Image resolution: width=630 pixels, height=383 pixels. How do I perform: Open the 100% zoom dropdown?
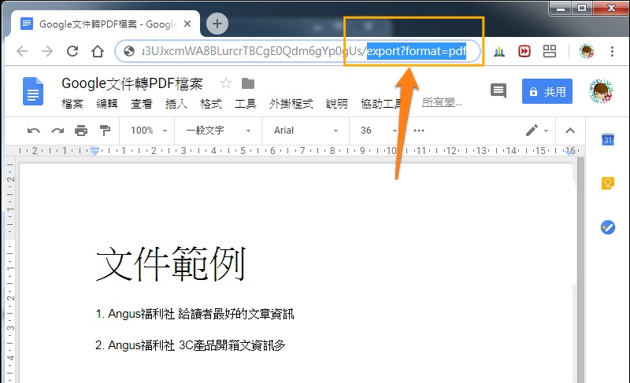click(x=148, y=131)
